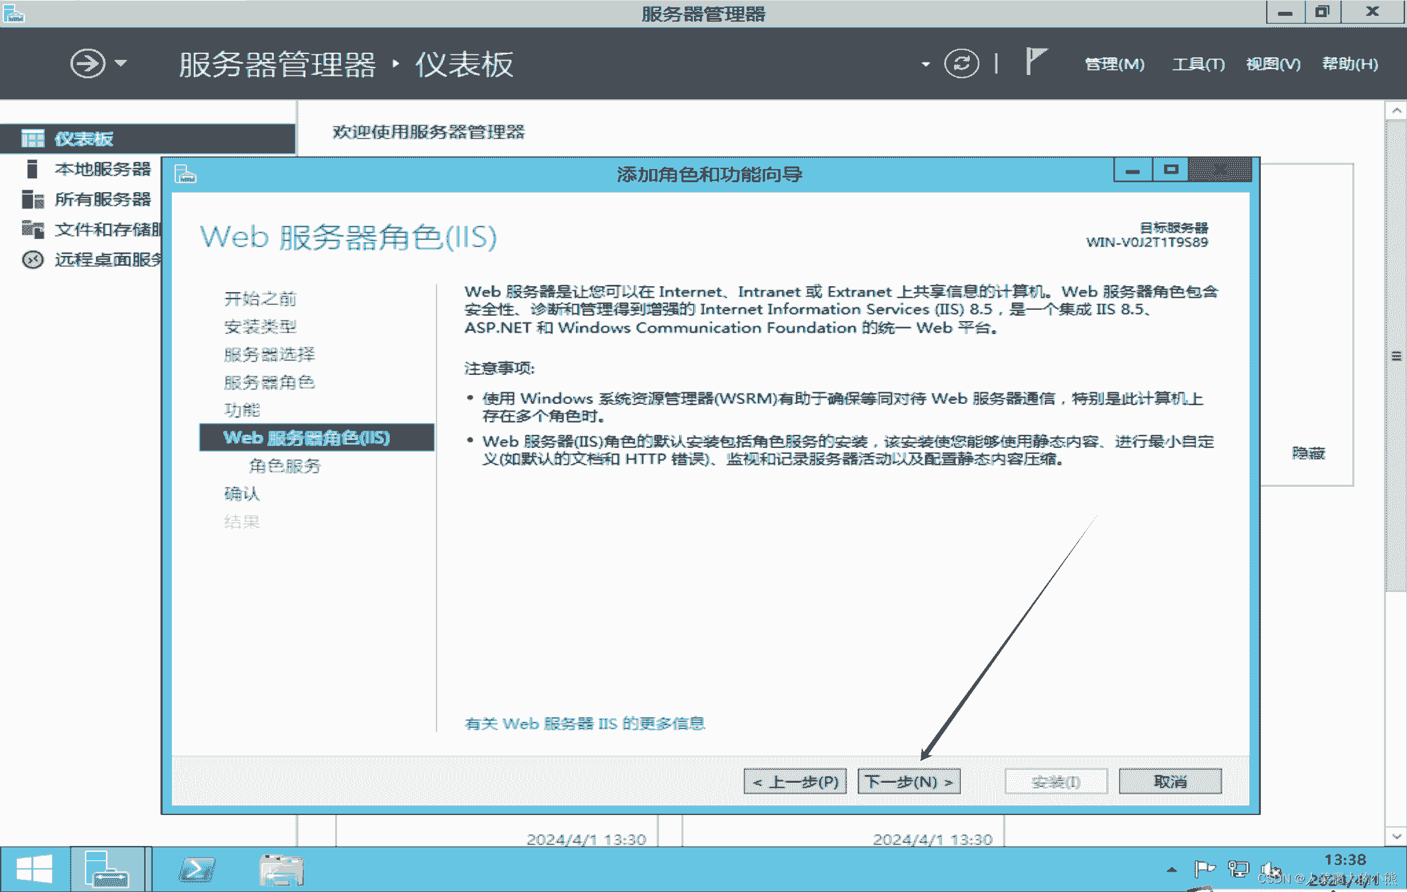
Task: Open the dropdown arrow left of the refresh icon
Action: tap(926, 64)
